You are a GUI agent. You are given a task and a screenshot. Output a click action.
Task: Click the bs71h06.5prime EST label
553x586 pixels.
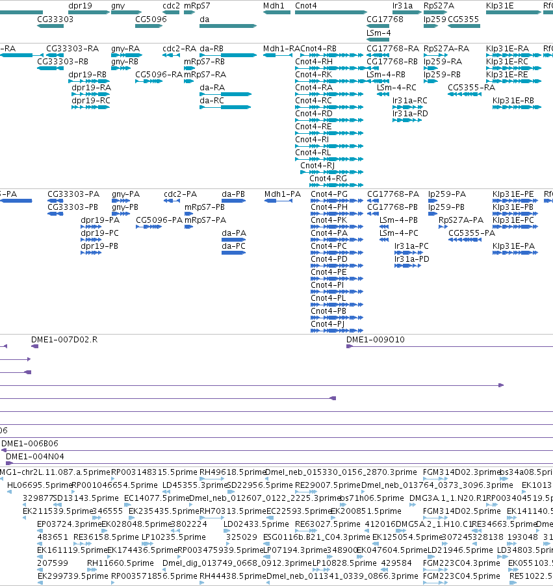pyautogui.click(x=372, y=498)
